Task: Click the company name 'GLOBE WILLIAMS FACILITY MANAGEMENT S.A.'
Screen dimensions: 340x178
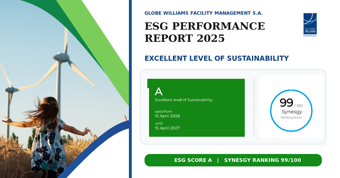Action: 203,13
